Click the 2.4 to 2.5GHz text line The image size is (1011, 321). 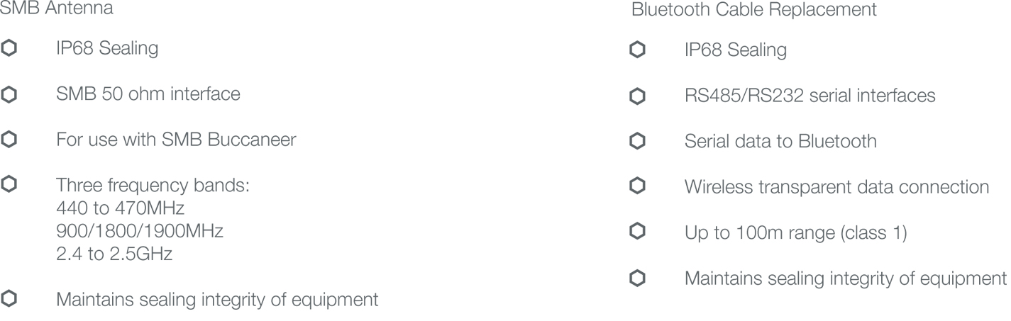coord(114,254)
